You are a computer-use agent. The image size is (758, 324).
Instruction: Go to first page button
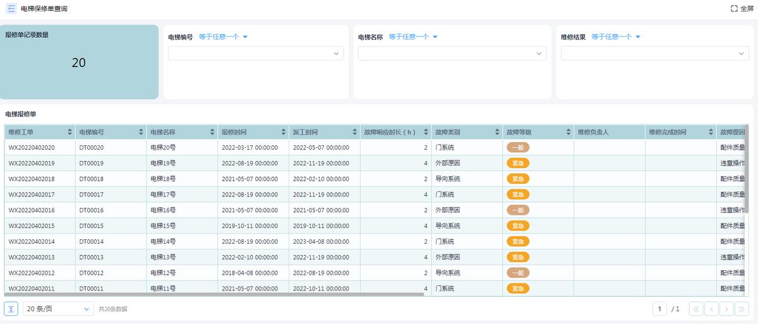(x=695, y=309)
